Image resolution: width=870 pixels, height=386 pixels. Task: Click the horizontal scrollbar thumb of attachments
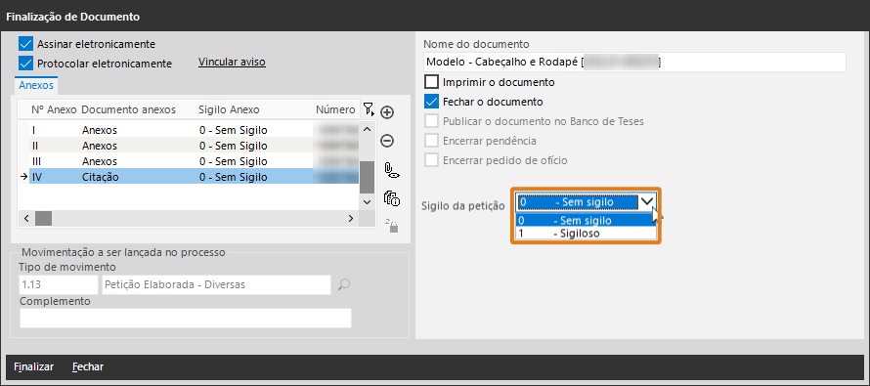[43, 218]
